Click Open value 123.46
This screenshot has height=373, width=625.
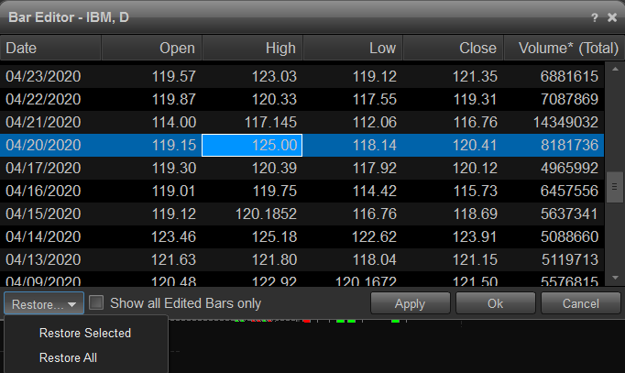pyautogui.click(x=174, y=236)
